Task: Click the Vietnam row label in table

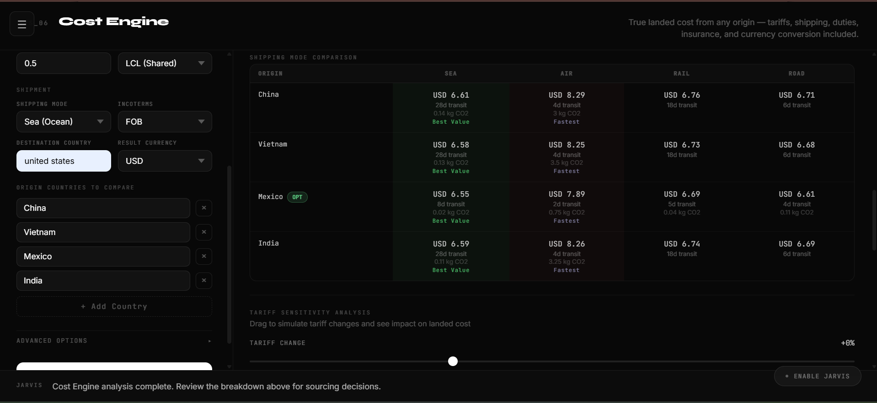Action: click(x=273, y=144)
